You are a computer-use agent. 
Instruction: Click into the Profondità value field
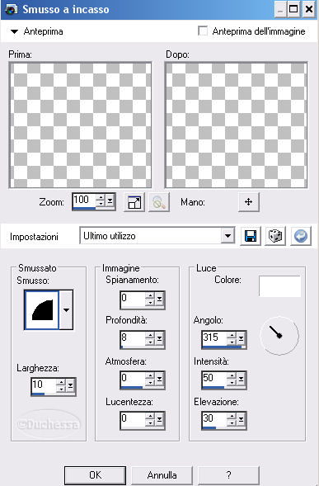click(133, 339)
